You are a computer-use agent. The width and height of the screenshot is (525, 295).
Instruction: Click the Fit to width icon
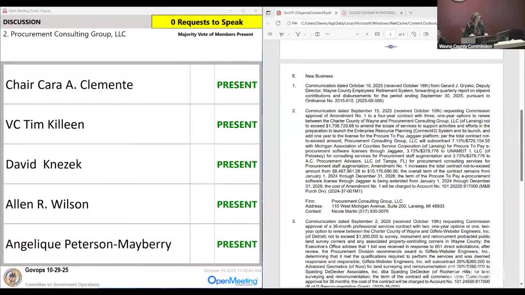(x=377, y=34)
